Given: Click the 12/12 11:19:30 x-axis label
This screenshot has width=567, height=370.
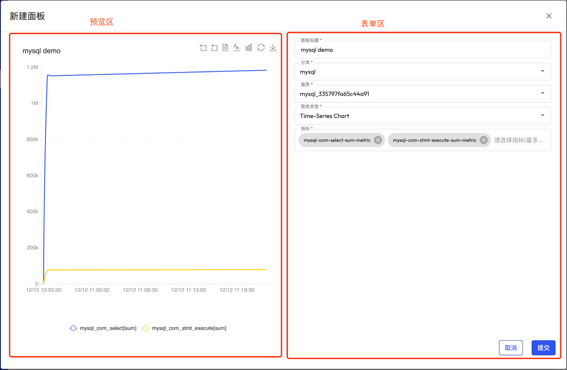Looking at the screenshot, I should click(237, 290).
